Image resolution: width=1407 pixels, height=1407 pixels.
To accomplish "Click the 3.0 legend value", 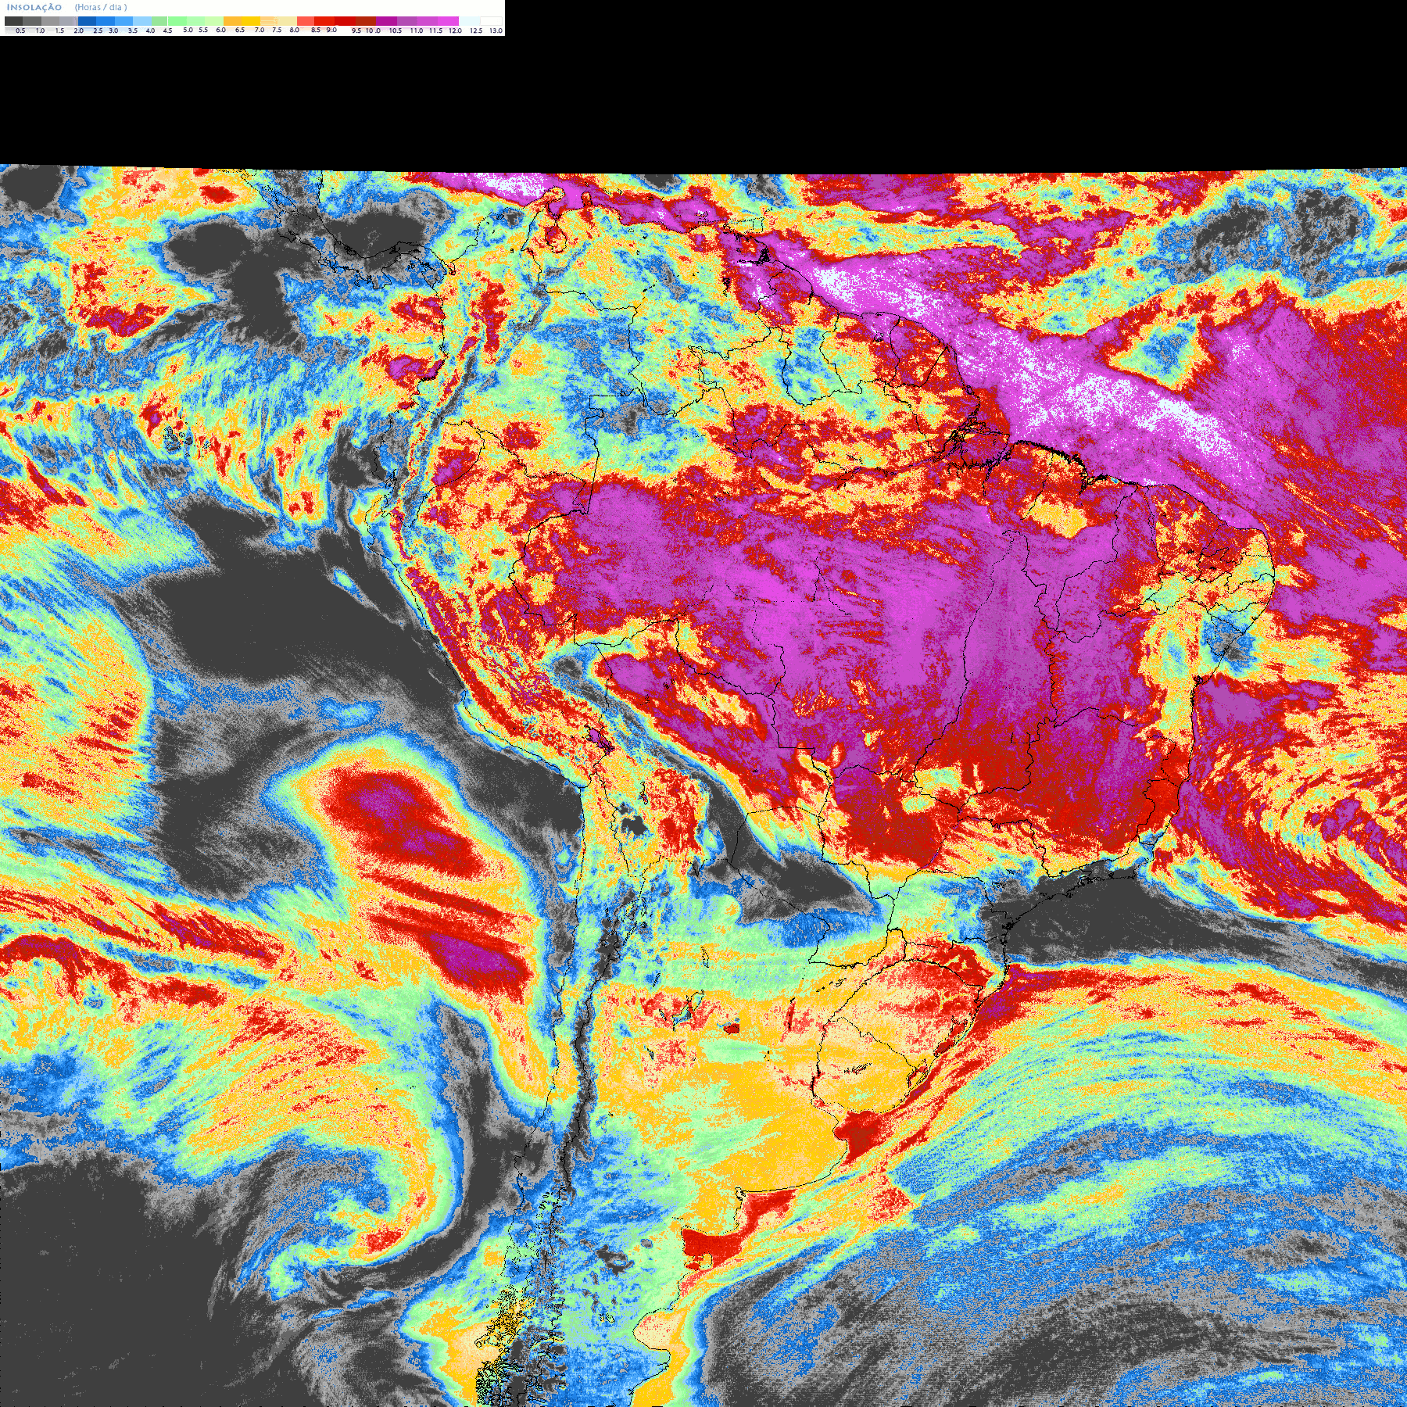I will pos(113,30).
